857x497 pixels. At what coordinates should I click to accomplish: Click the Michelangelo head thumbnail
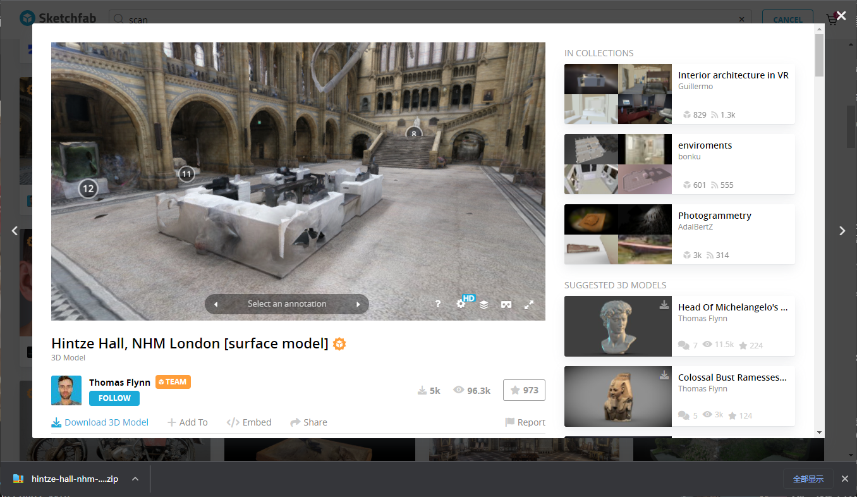[617, 326]
